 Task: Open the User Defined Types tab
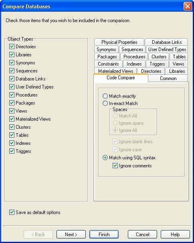pos(167,49)
